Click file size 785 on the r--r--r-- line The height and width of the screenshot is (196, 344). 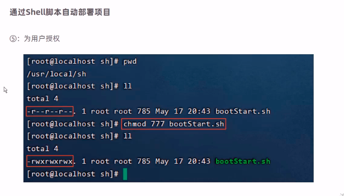click(144, 111)
